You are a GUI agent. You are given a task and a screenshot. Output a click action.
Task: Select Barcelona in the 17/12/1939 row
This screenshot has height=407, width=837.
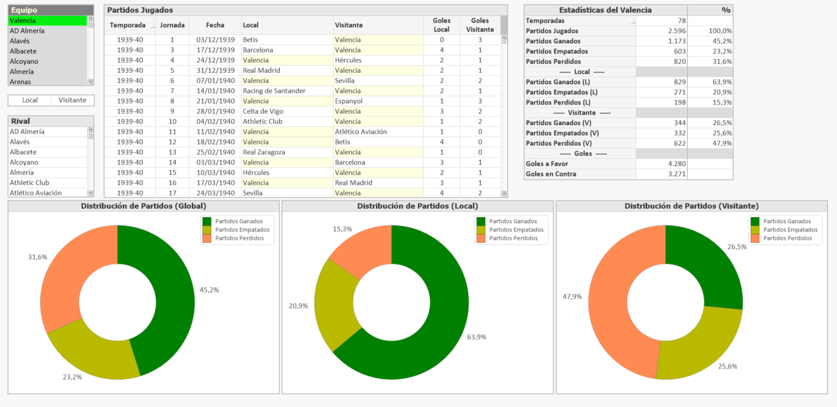pyautogui.click(x=287, y=50)
